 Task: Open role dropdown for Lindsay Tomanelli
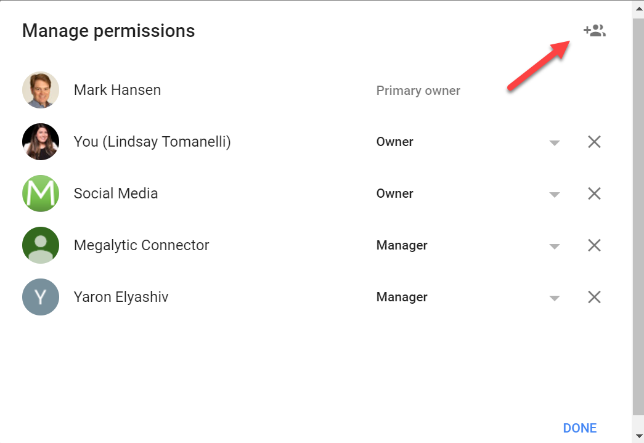point(555,143)
